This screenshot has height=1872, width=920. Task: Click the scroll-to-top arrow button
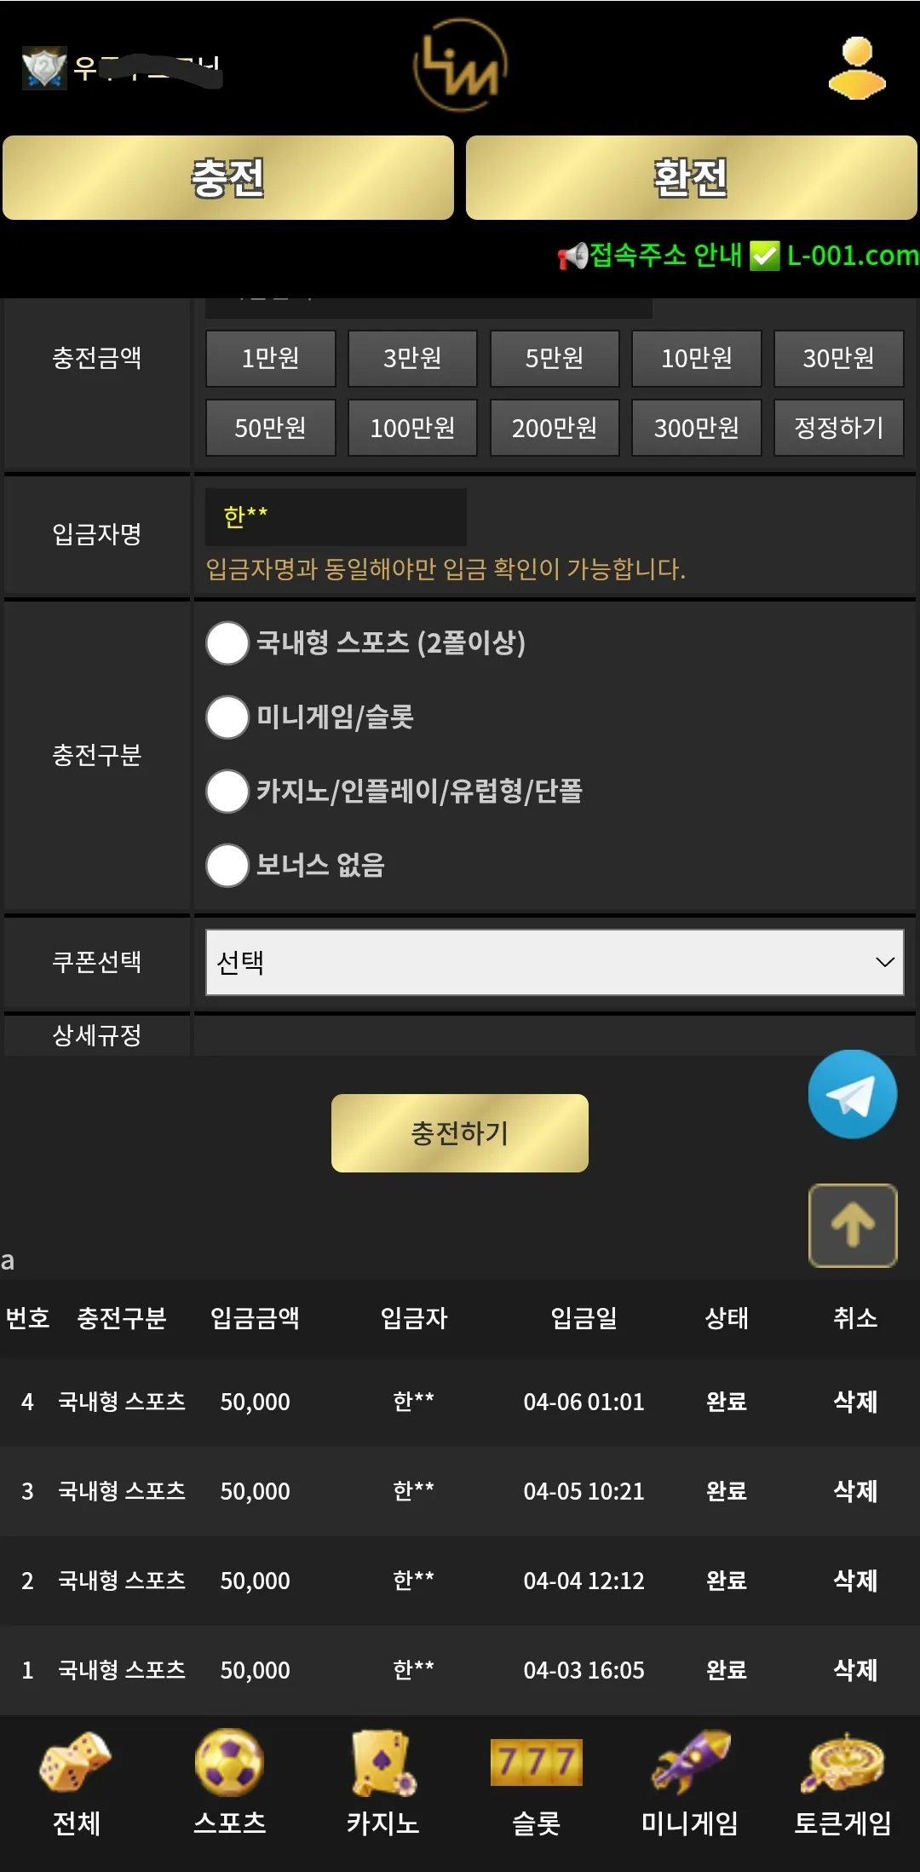[x=853, y=1225]
